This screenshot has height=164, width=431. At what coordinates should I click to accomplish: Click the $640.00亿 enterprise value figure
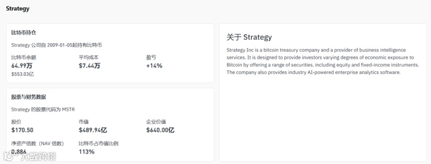(160, 130)
